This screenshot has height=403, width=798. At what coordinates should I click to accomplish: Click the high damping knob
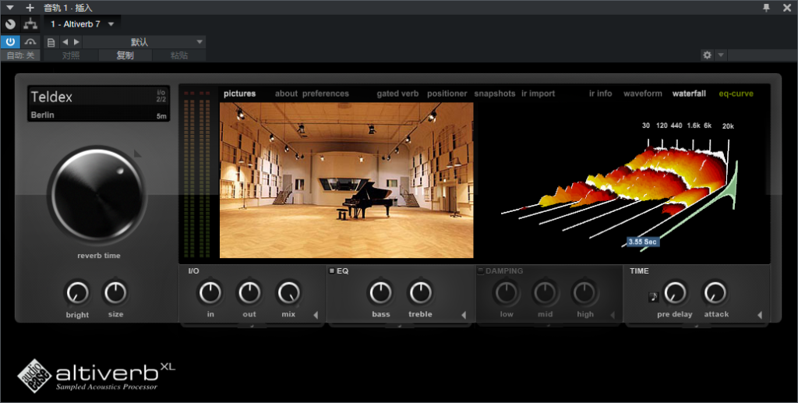pyautogui.click(x=584, y=292)
